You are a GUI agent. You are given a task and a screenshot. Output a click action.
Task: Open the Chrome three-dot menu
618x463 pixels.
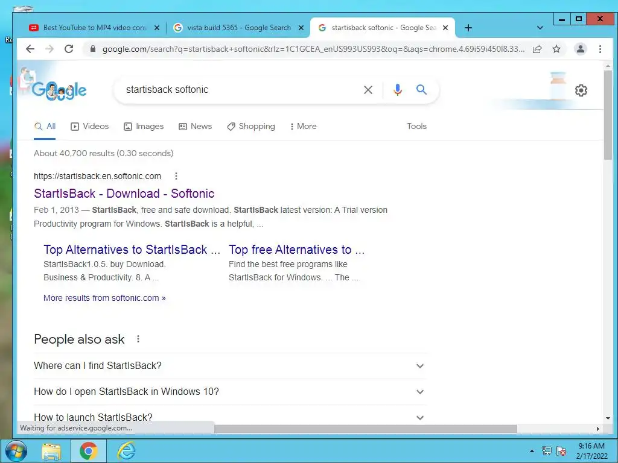[x=600, y=49]
